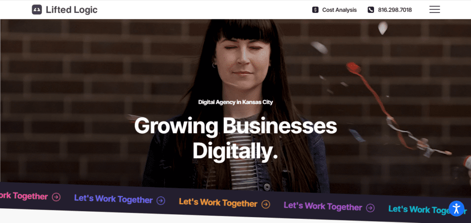
Task: Click arrow icon after purple Let's Work Together
Action: coord(370,208)
